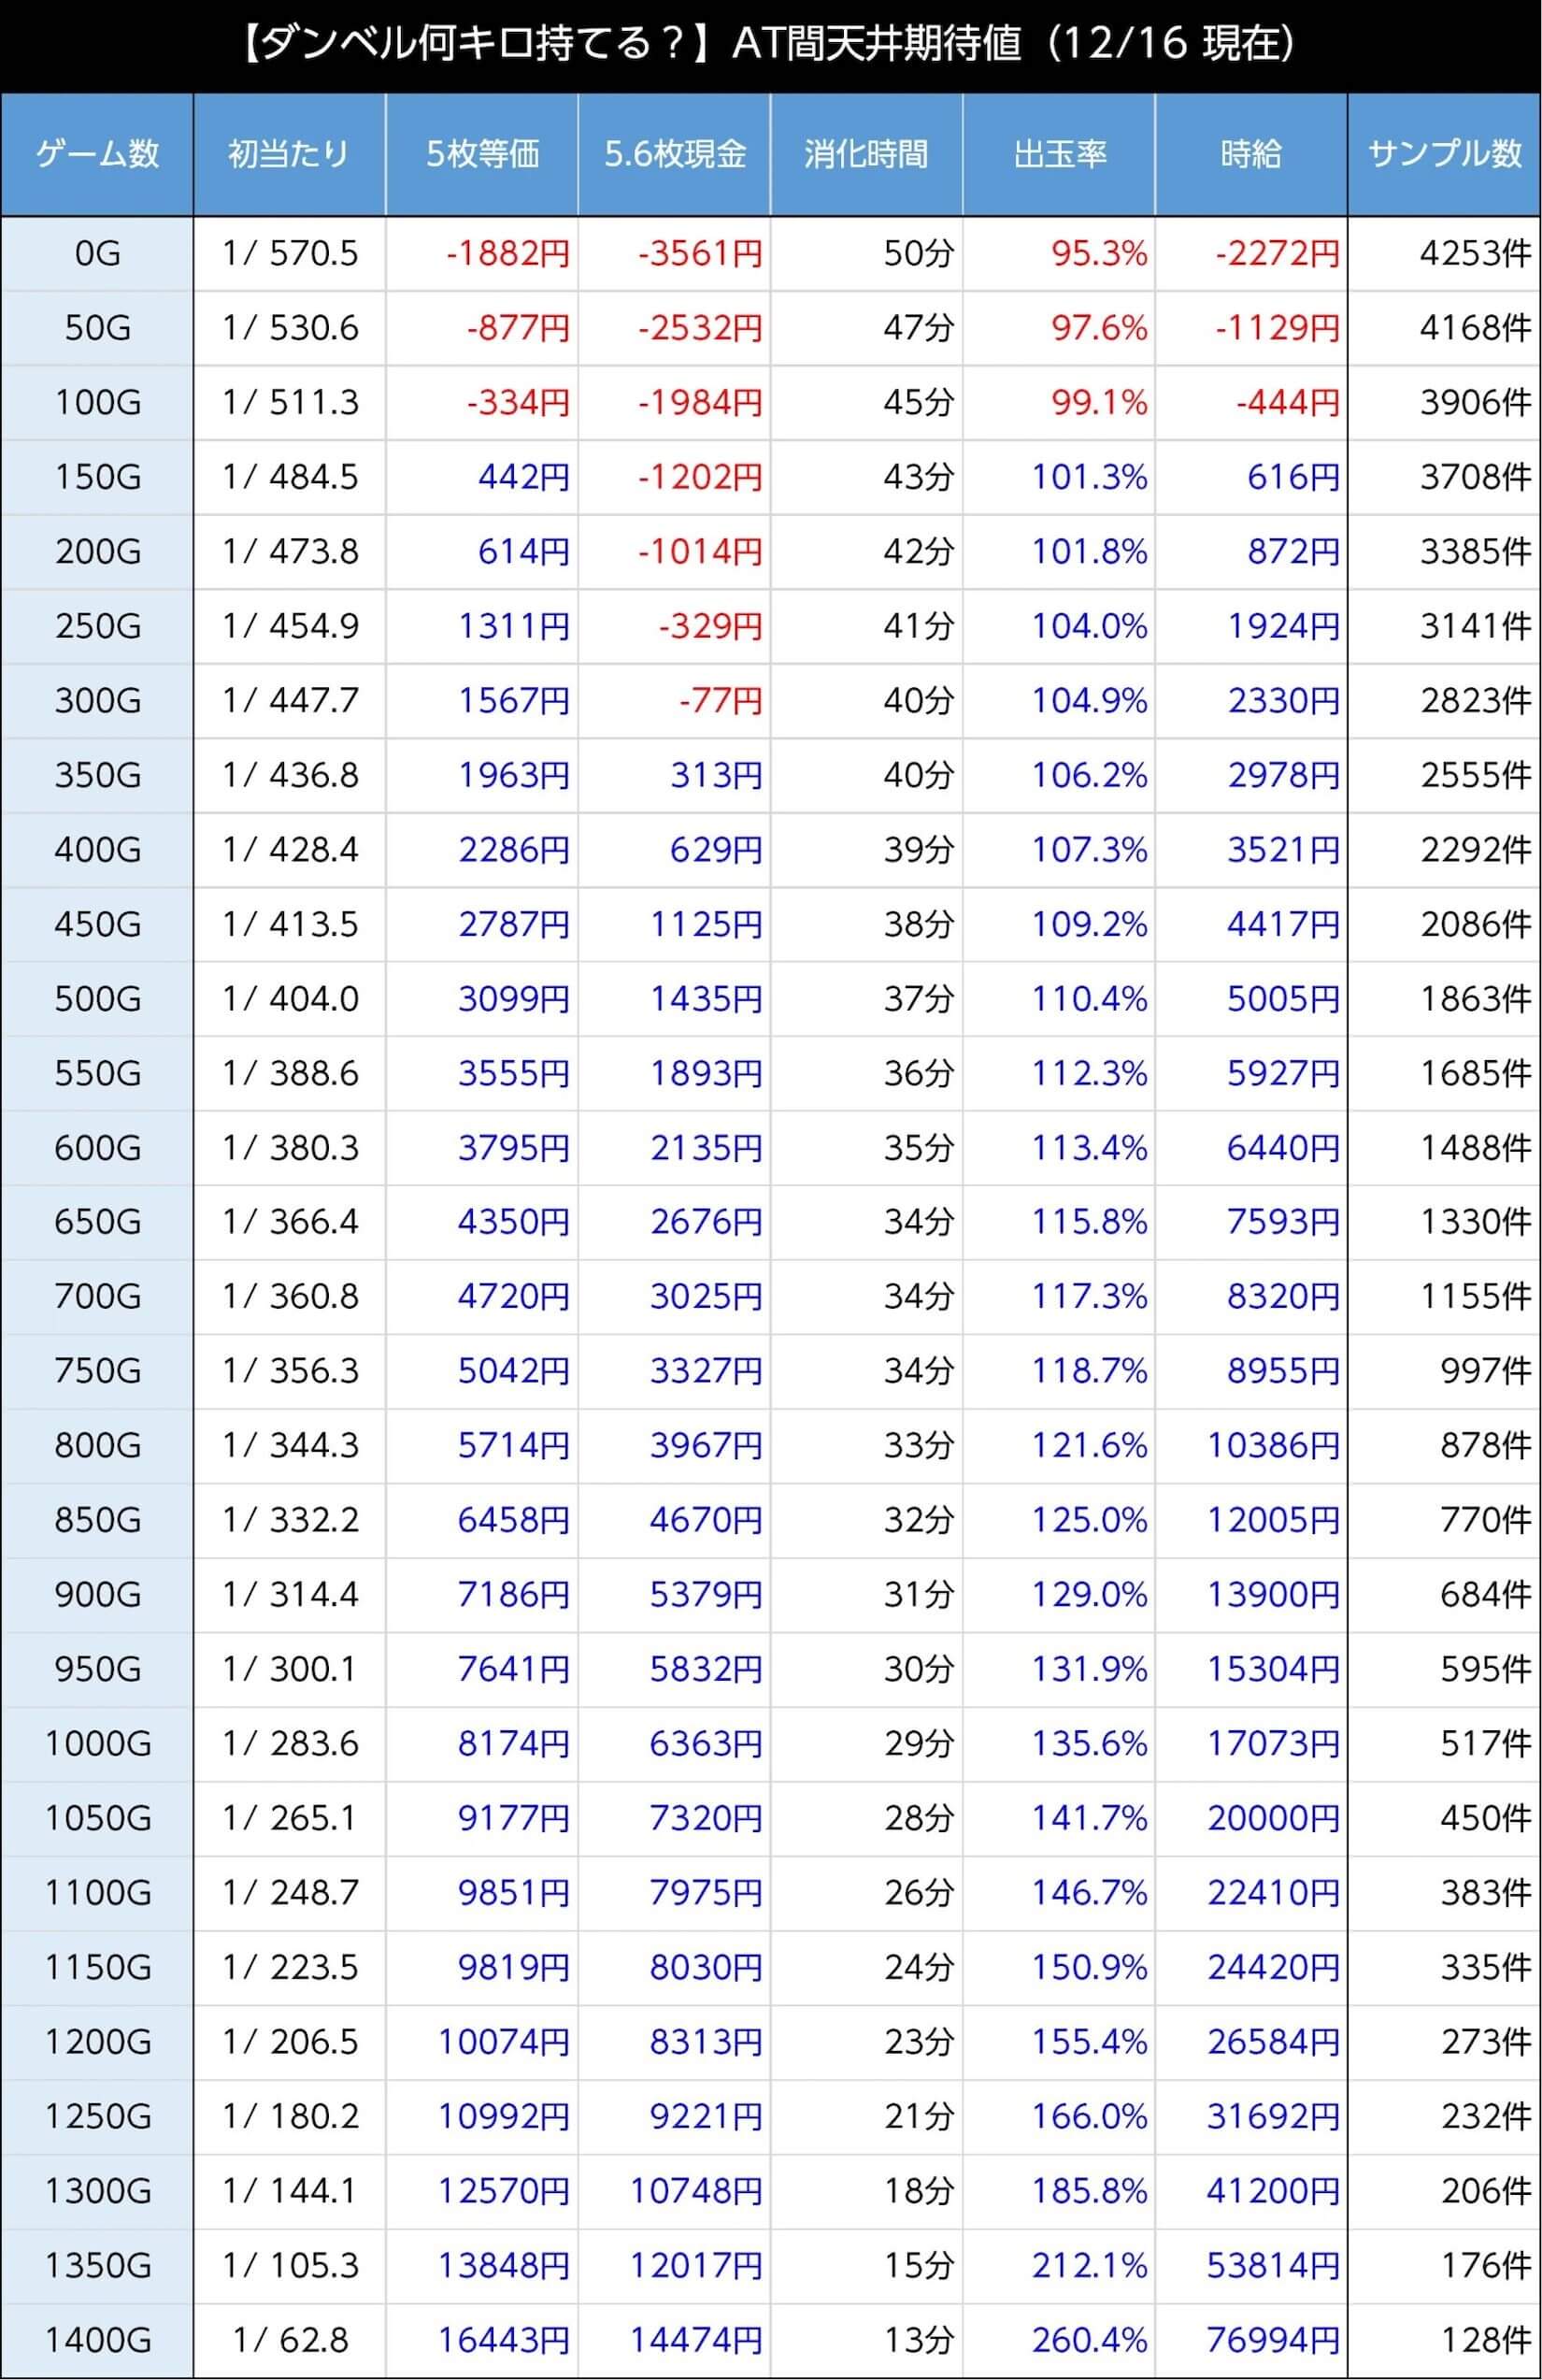Select the 100G row label
Viewport: 1542px width, 2380px height.
97,403
